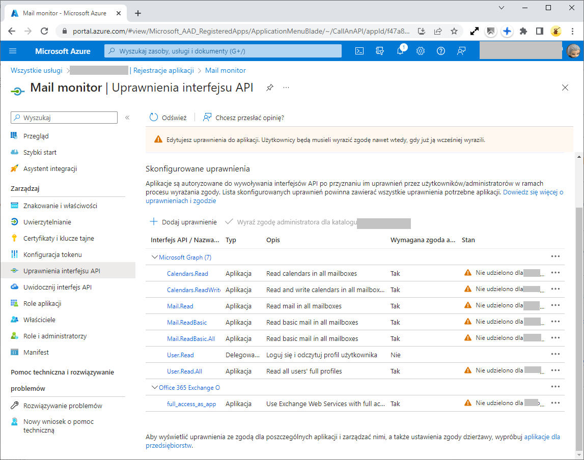Open Certyfikaty i klucze tajne menu item

(59, 238)
